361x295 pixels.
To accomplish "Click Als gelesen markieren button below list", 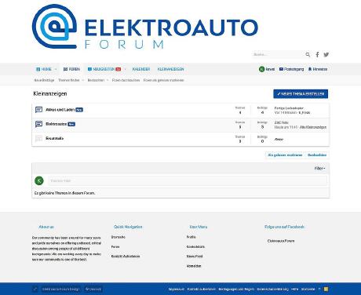I will (285, 155).
